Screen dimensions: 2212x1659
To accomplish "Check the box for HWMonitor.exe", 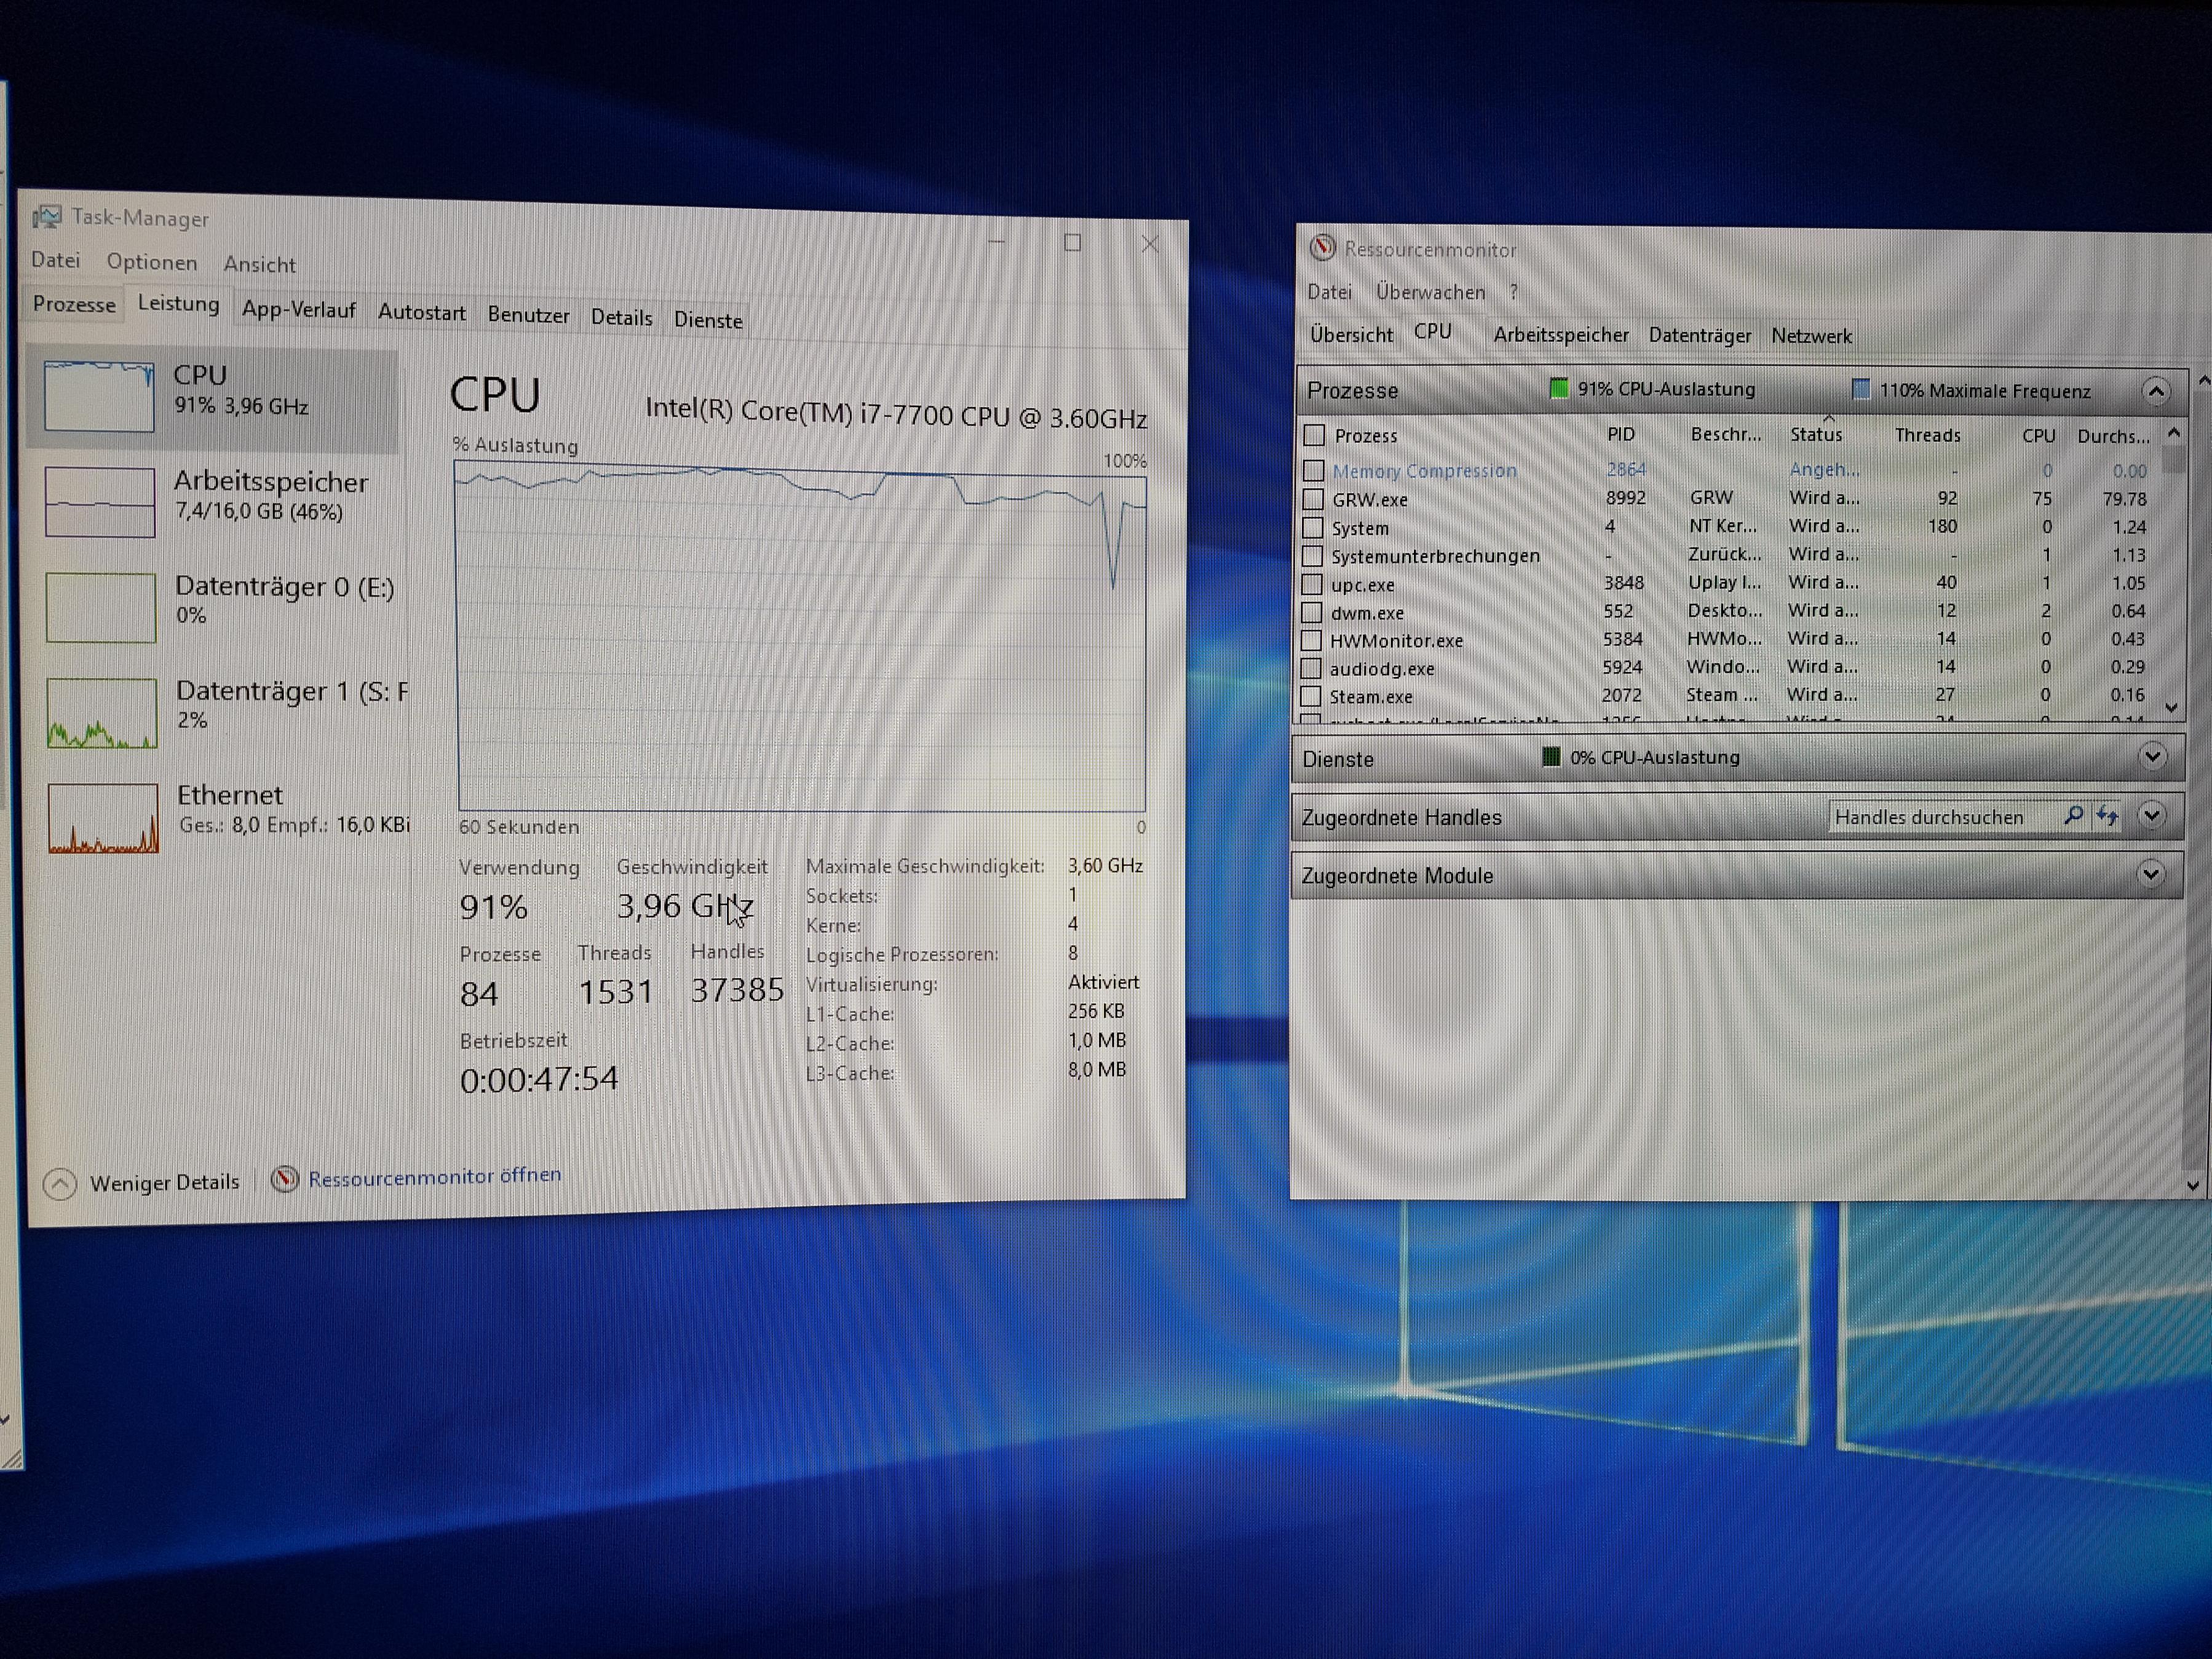I will coord(1311,640).
